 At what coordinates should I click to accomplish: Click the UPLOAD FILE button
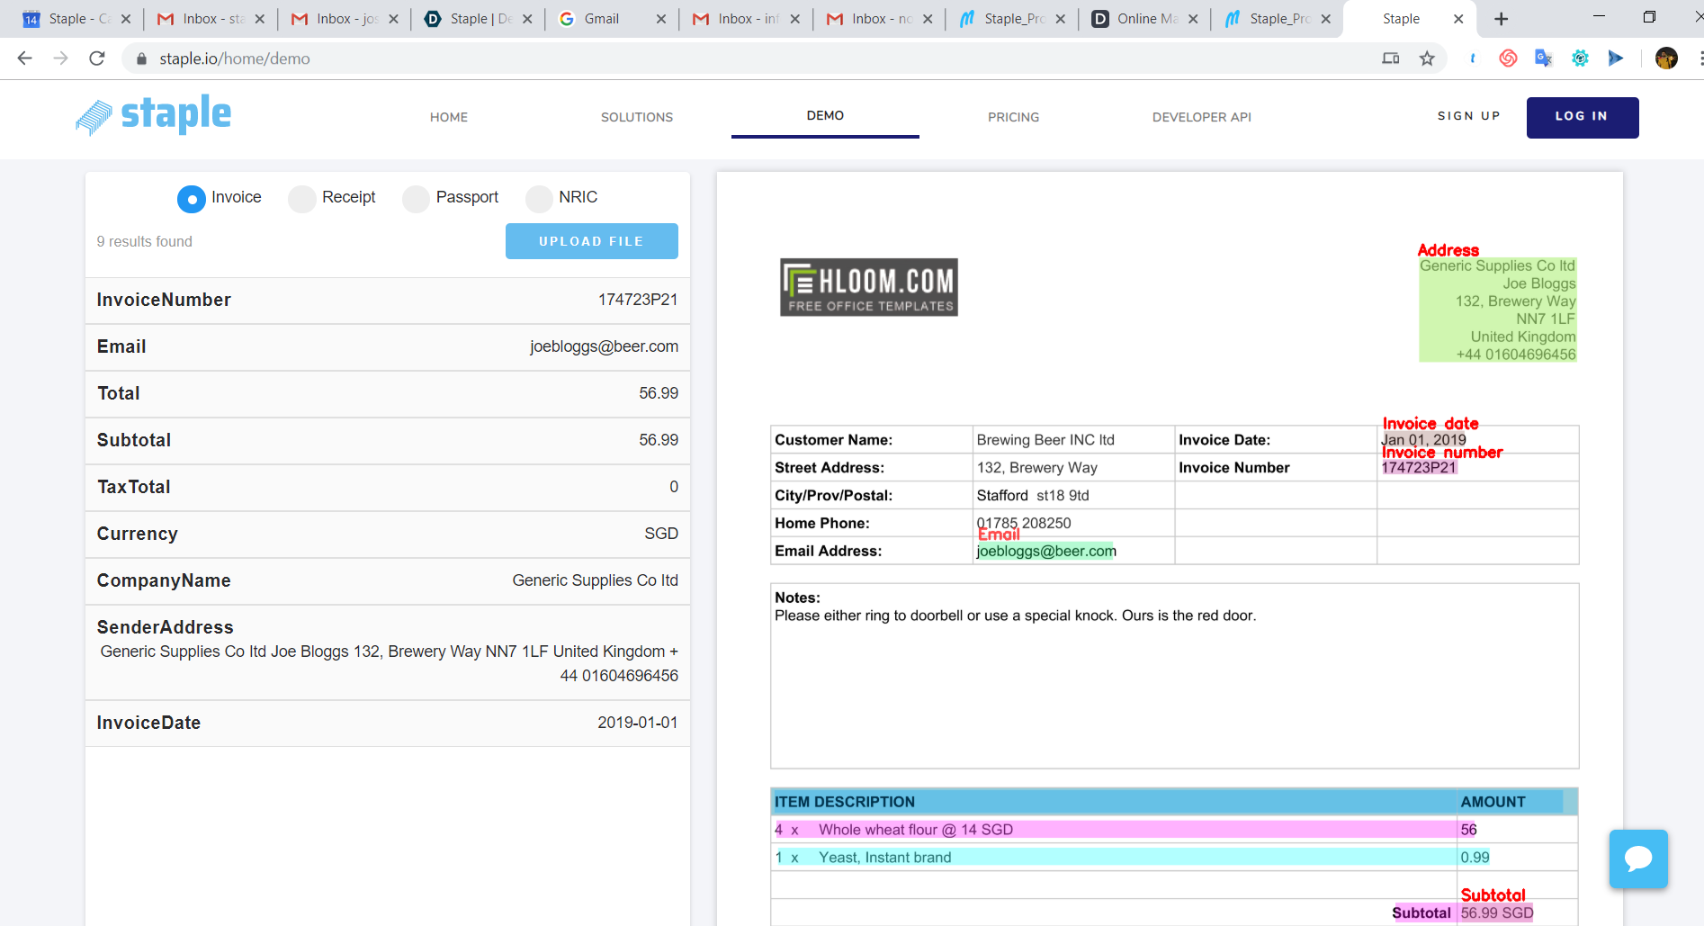click(x=592, y=241)
